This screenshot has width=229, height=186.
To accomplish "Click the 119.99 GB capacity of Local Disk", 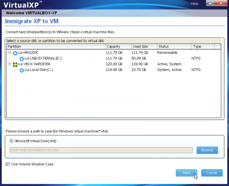I will [x=114, y=70].
